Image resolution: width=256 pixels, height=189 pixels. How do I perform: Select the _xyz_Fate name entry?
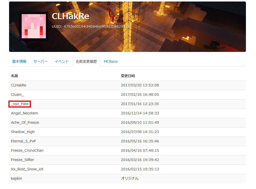click(x=20, y=104)
